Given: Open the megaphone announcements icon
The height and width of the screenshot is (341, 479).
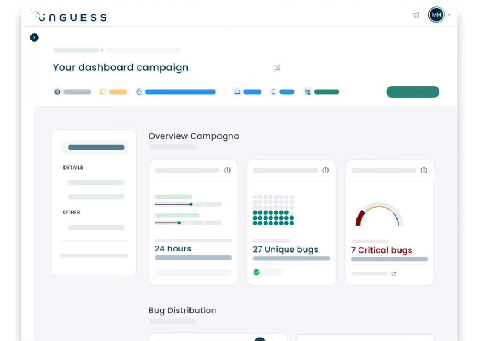Looking at the screenshot, I should click(416, 14).
